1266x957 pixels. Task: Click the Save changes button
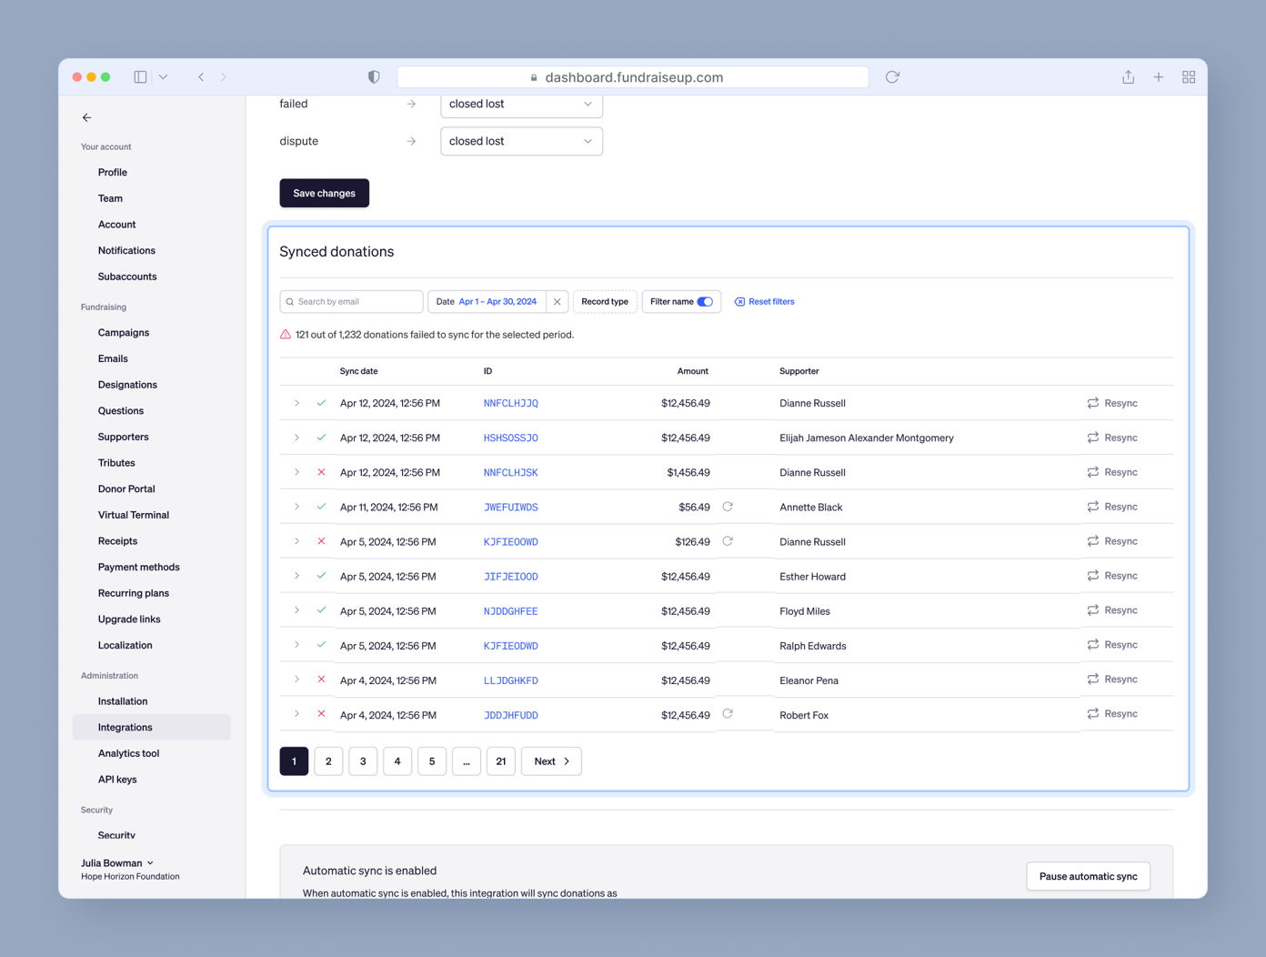tap(324, 193)
